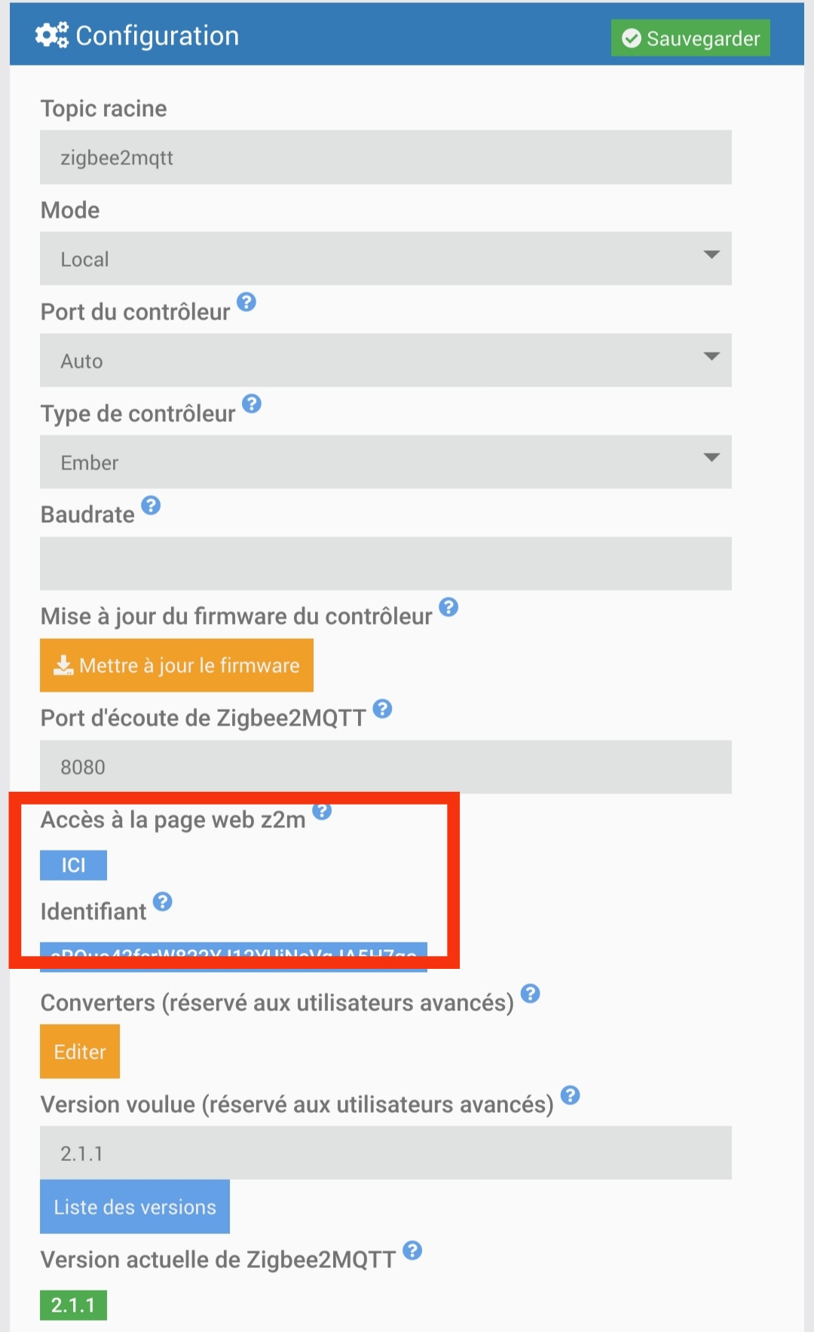This screenshot has width=814, height=1332.
Task: Show help for Version actuelle de Zigbee2MQTT
Action: 412,1251
